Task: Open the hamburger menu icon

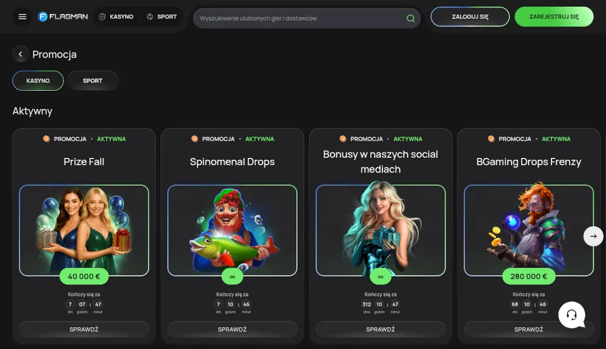Action: (x=22, y=17)
